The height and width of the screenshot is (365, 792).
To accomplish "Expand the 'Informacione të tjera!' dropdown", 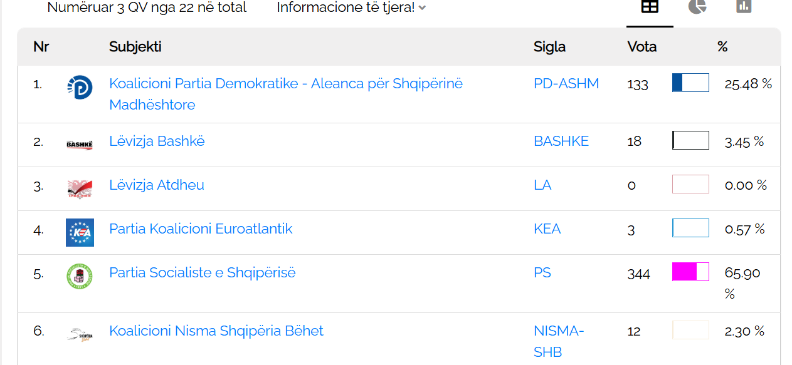I will click(351, 8).
